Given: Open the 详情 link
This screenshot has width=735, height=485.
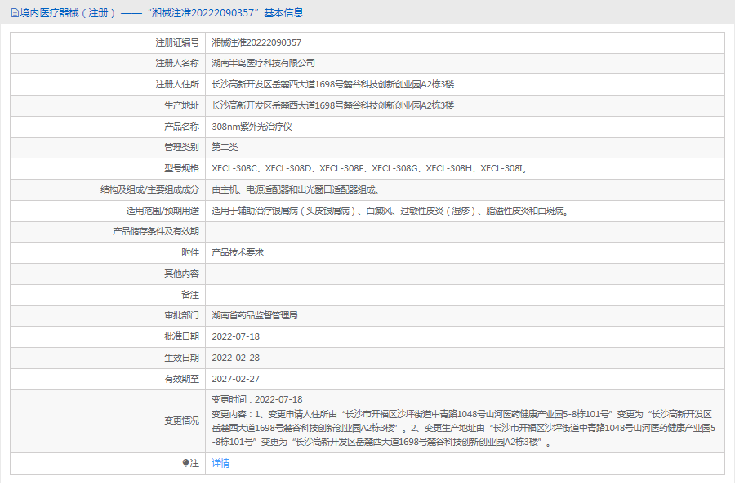Looking at the screenshot, I should (220, 463).
